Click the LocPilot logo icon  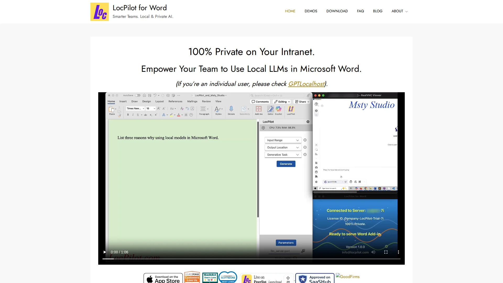pos(99,12)
